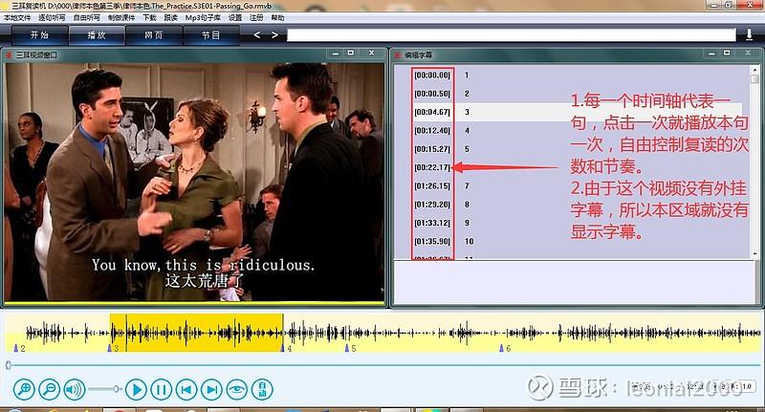
Task: Maximize the 编辑字幕 panel
Action: point(727,54)
